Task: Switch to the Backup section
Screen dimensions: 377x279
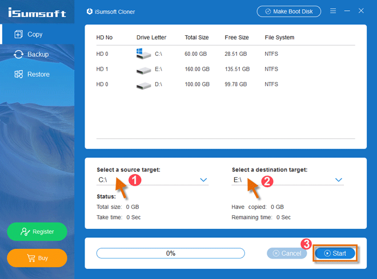Action: click(x=37, y=55)
